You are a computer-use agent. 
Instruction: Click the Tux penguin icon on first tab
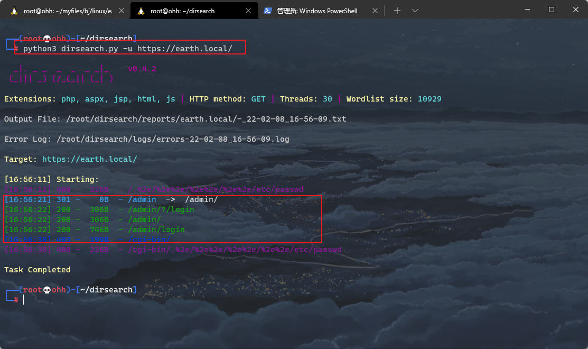14,11
